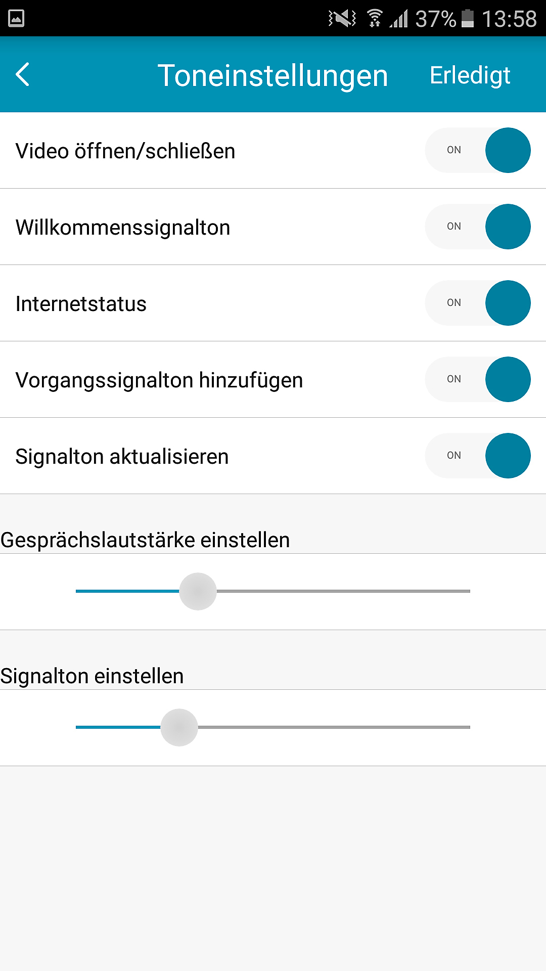This screenshot has height=971, width=546.
Task: Click the Signalton einstellen slider handle
Action: click(179, 727)
